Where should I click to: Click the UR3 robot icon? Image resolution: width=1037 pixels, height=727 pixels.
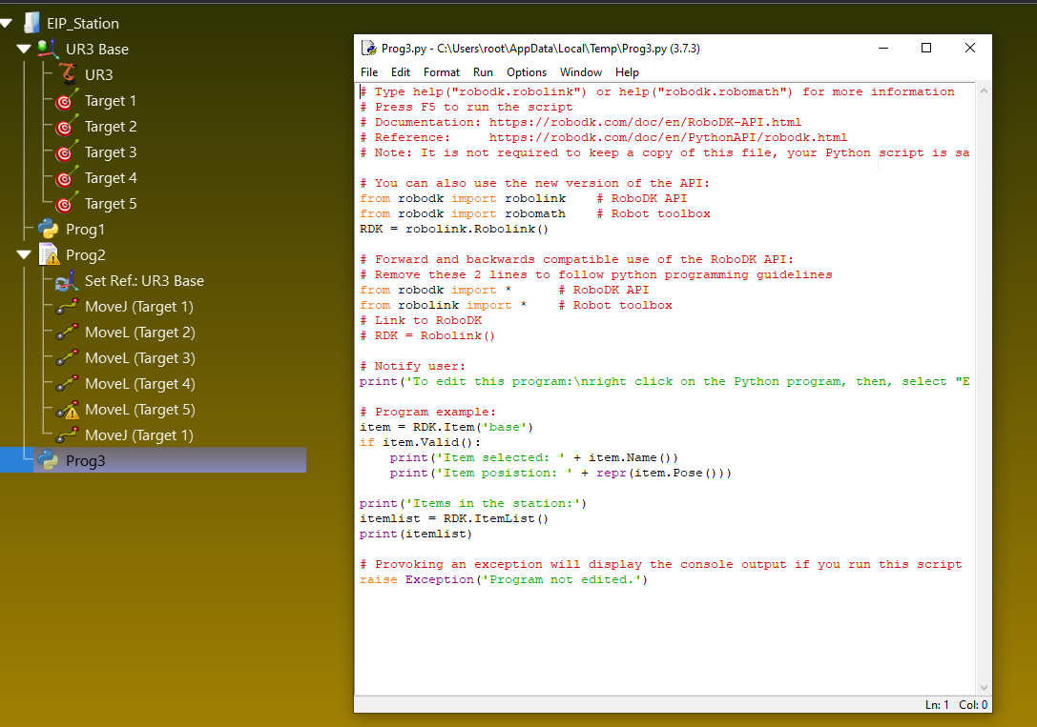(67, 74)
